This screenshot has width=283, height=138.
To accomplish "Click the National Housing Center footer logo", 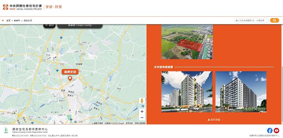I will tap(6, 131).
